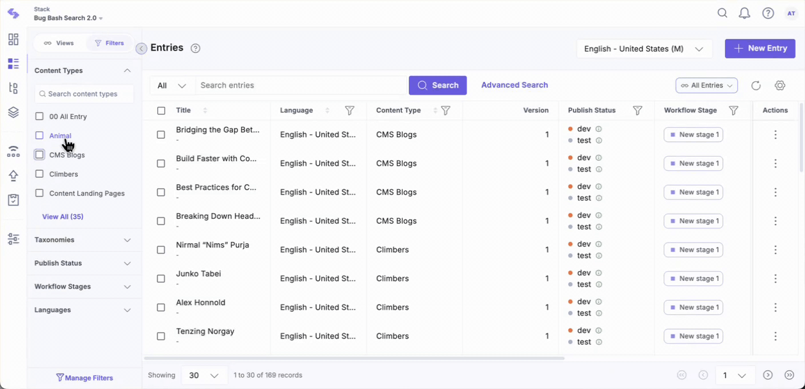Expand the Languages filter section
This screenshot has height=389, width=805.
(x=127, y=310)
